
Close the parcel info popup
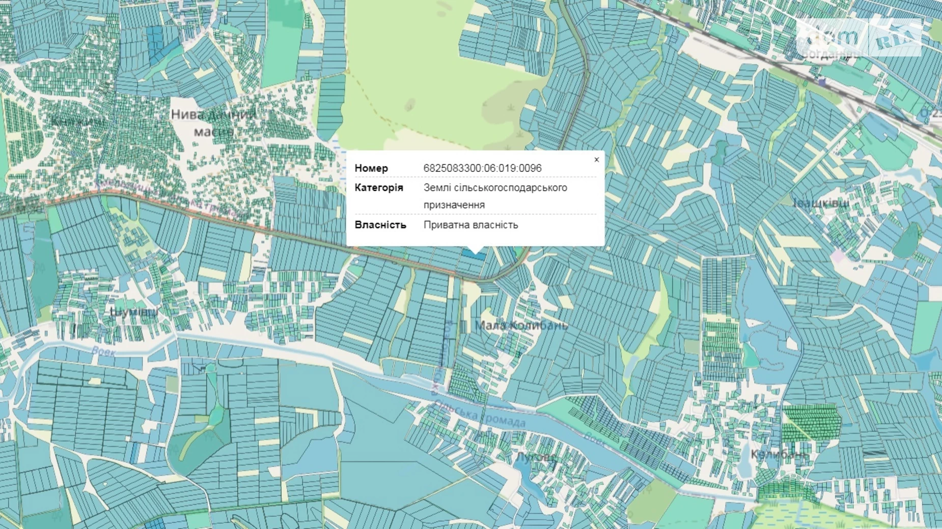pyautogui.click(x=596, y=160)
